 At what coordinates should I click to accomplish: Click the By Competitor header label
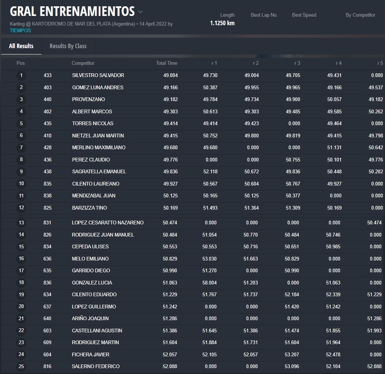pyautogui.click(x=360, y=15)
